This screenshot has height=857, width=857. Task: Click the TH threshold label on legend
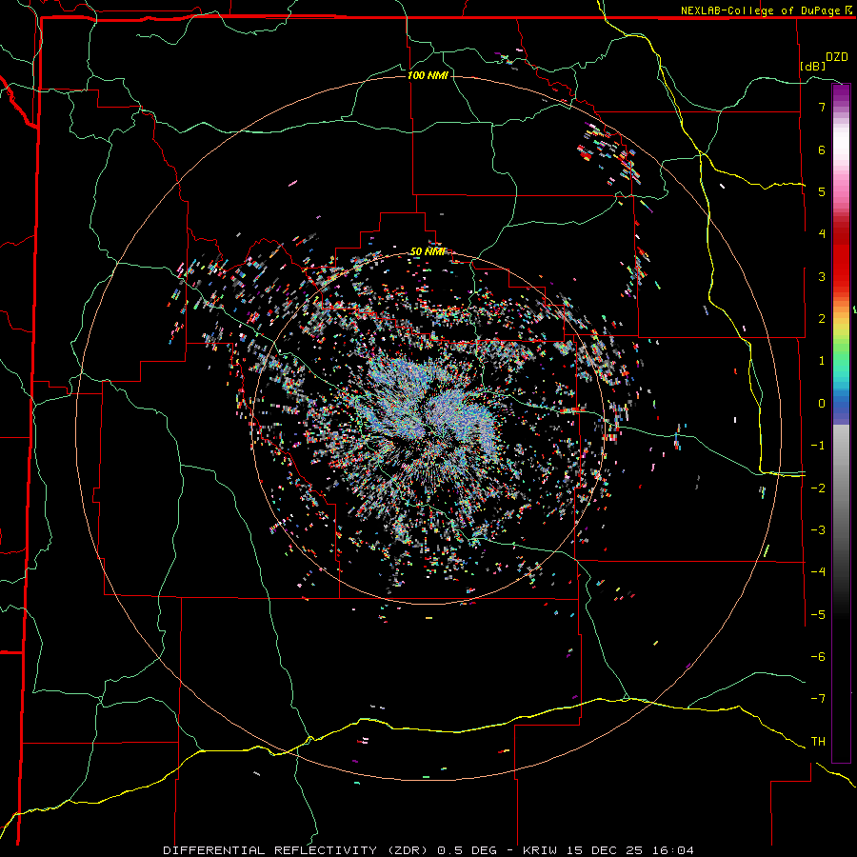click(x=818, y=742)
